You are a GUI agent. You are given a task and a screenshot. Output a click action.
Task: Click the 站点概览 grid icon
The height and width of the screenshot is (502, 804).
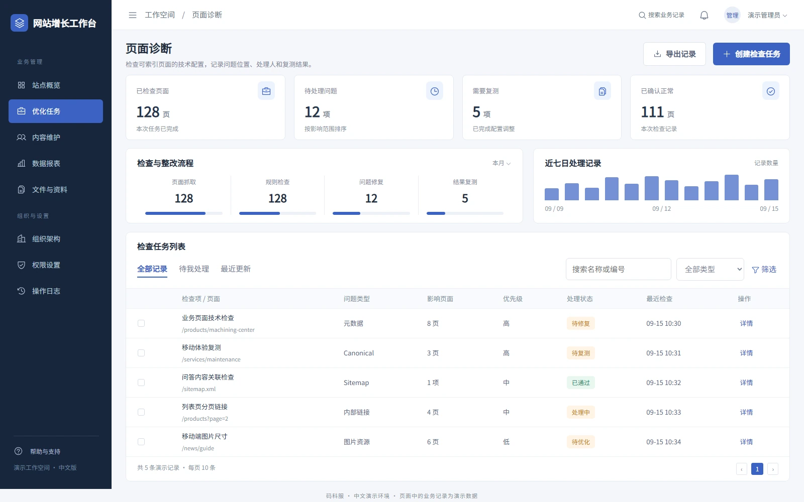[x=21, y=85]
